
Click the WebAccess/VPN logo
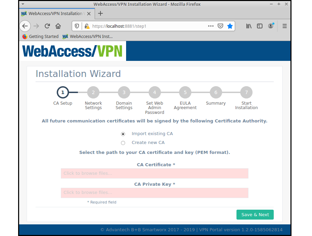tap(72, 51)
